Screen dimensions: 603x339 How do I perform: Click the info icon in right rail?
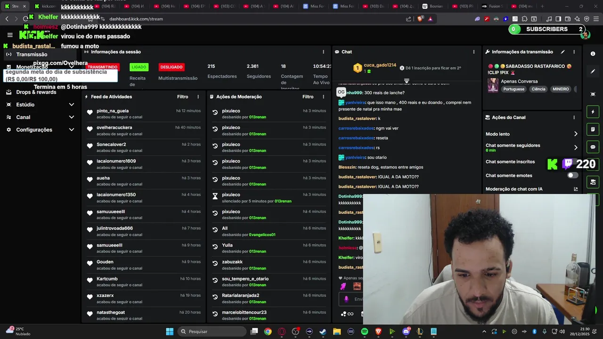click(x=593, y=54)
